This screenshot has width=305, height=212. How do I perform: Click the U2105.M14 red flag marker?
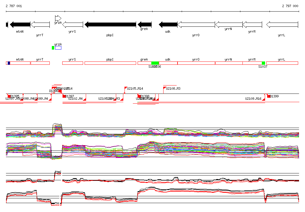point(126,88)
